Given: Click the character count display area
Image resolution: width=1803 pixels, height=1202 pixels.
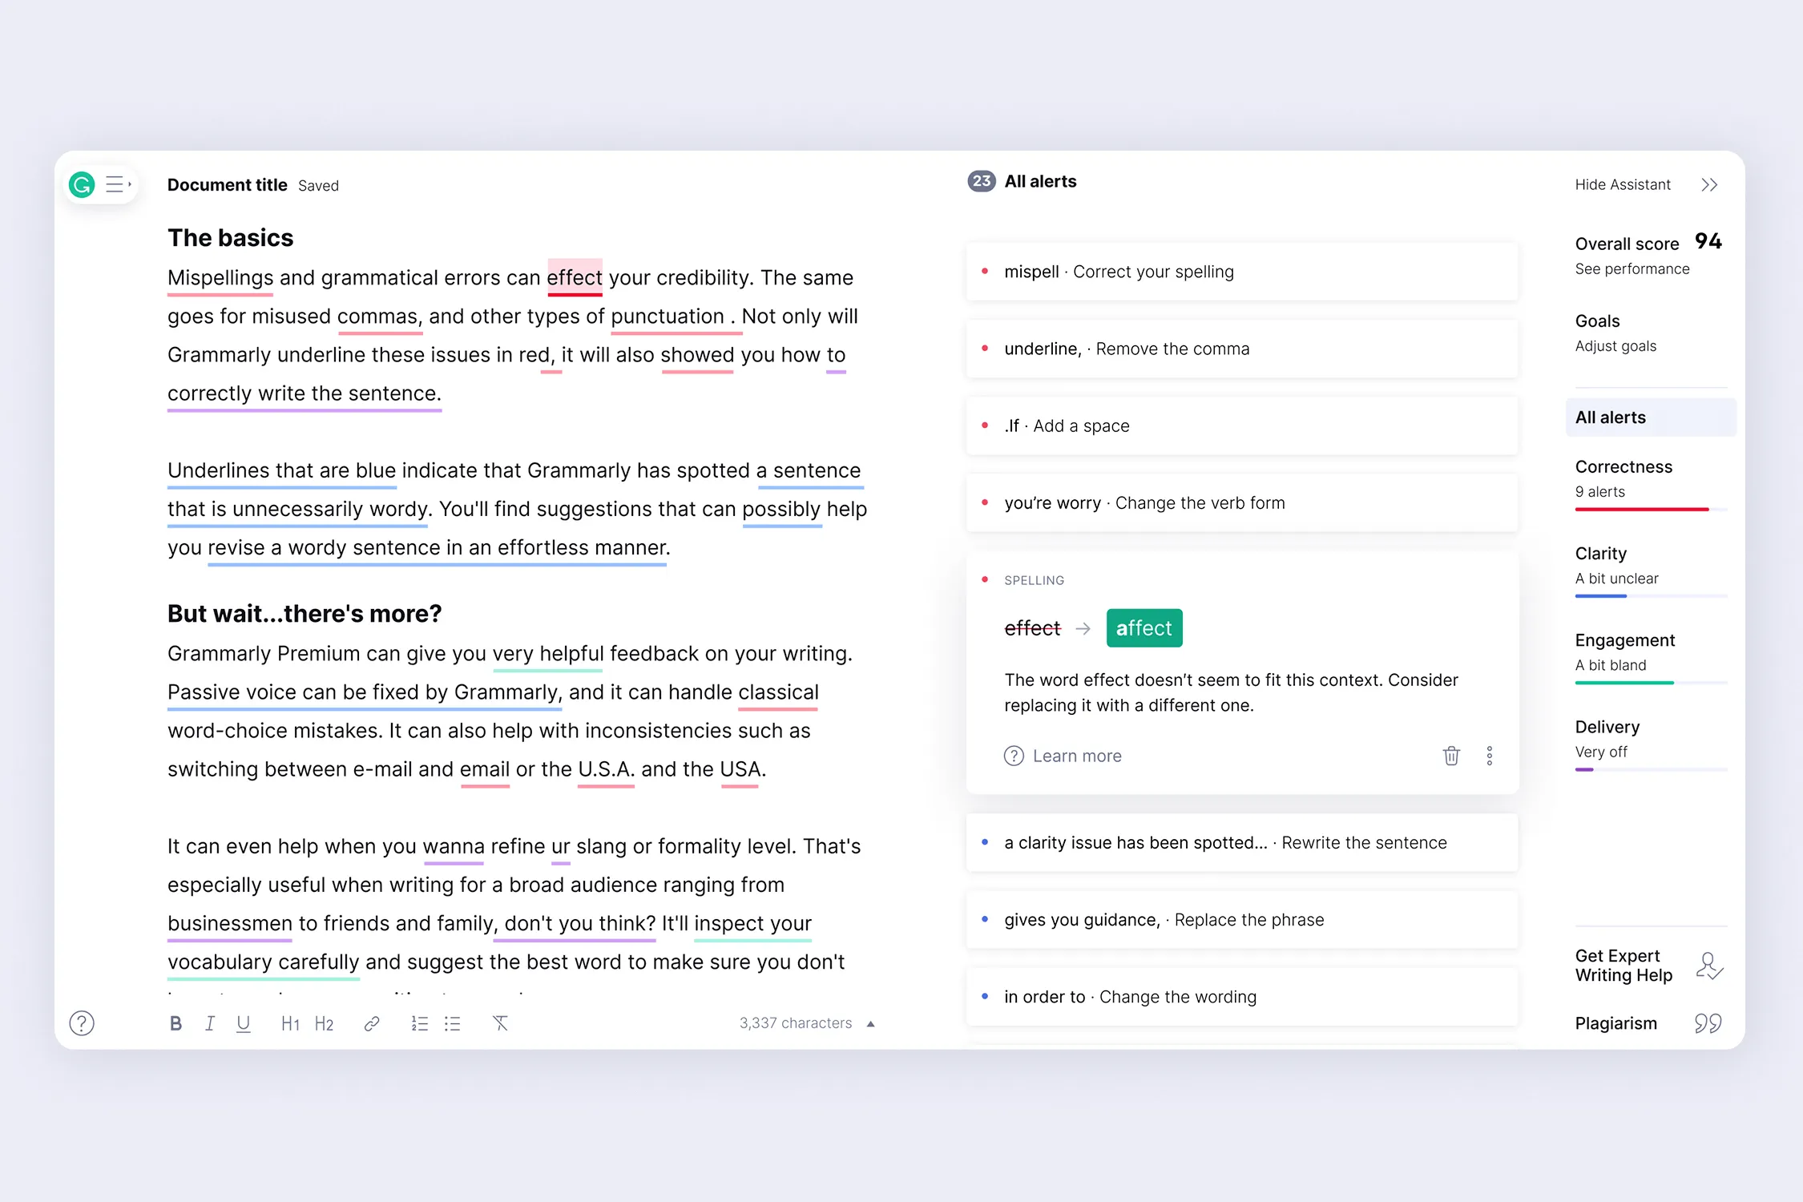Looking at the screenshot, I should [x=794, y=1023].
